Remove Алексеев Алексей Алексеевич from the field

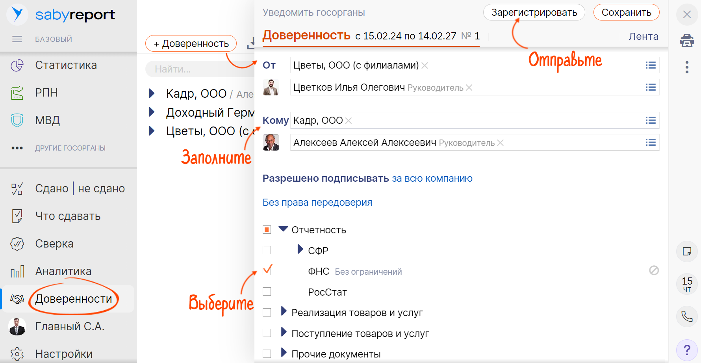[500, 143]
